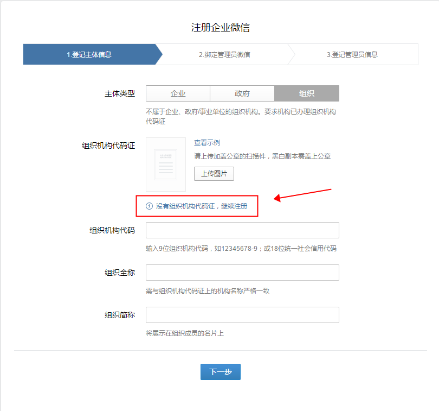Focus the 组织全称 input field
The width and height of the screenshot is (439, 411).
[x=242, y=273]
